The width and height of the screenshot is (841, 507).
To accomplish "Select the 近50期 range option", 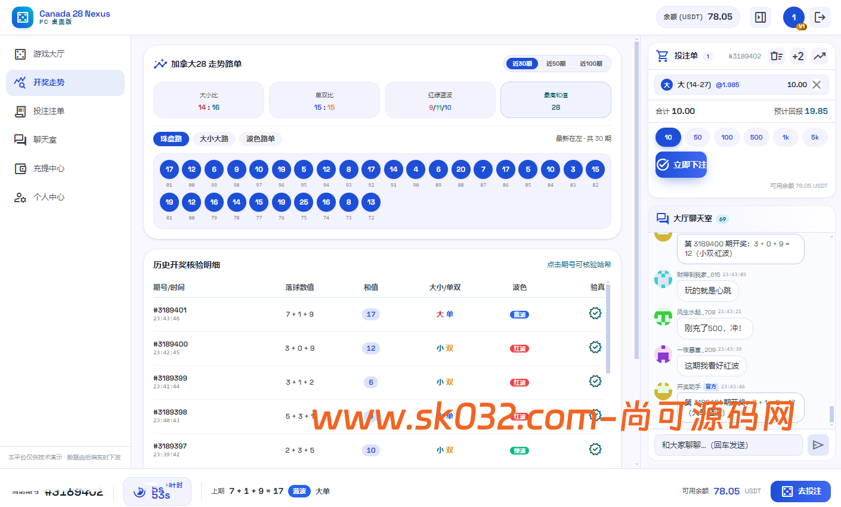I will (x=556, y=63).
